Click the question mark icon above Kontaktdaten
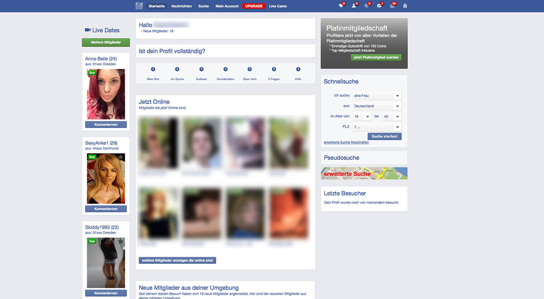This screenshot has height=299, width=544. point(225,69)
